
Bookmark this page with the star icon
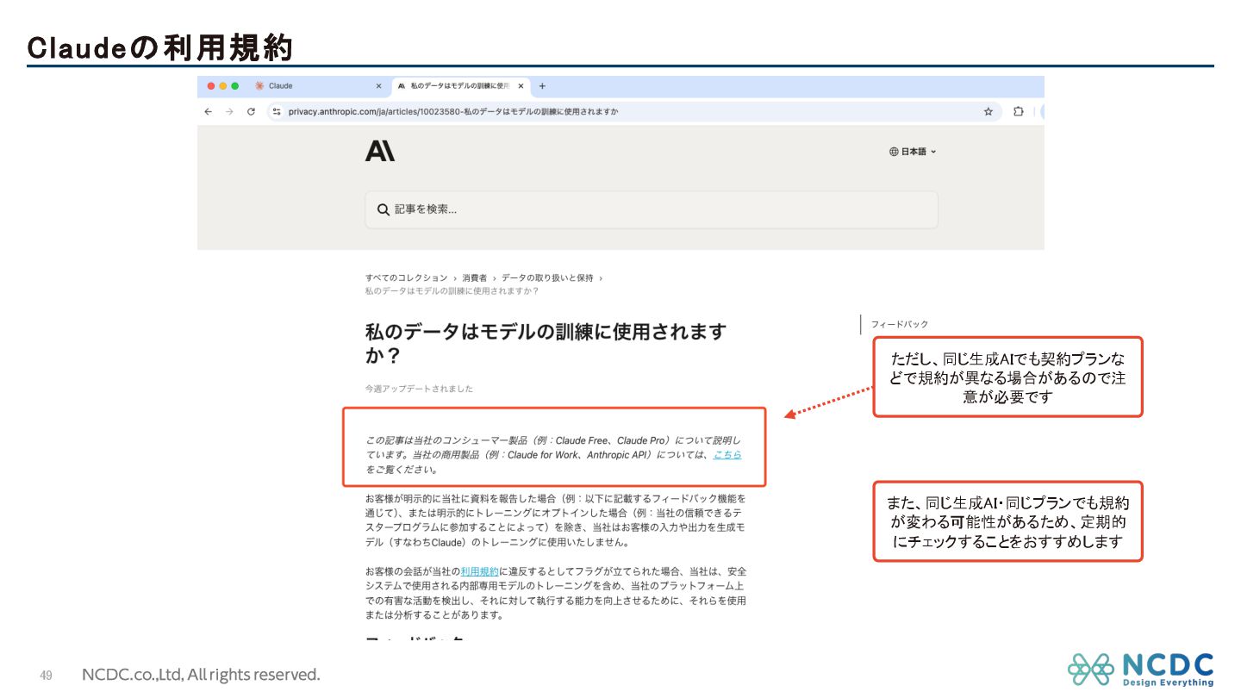coord(988,111)
